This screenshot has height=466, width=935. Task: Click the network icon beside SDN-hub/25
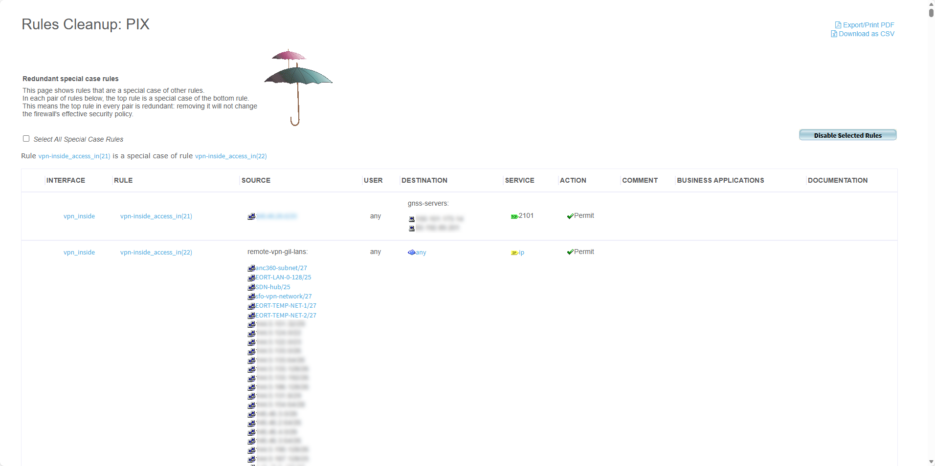251,287
